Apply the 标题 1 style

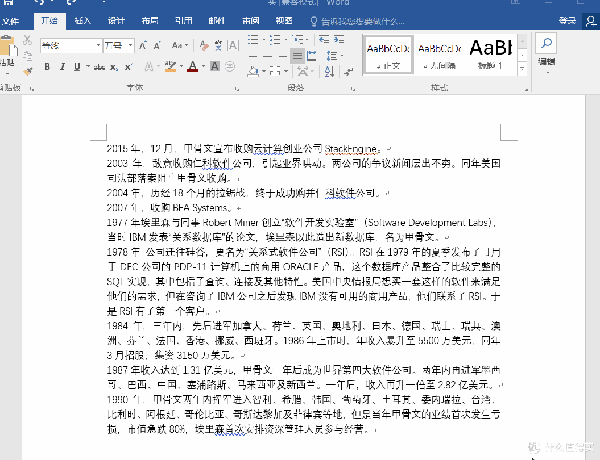[490, 55]
